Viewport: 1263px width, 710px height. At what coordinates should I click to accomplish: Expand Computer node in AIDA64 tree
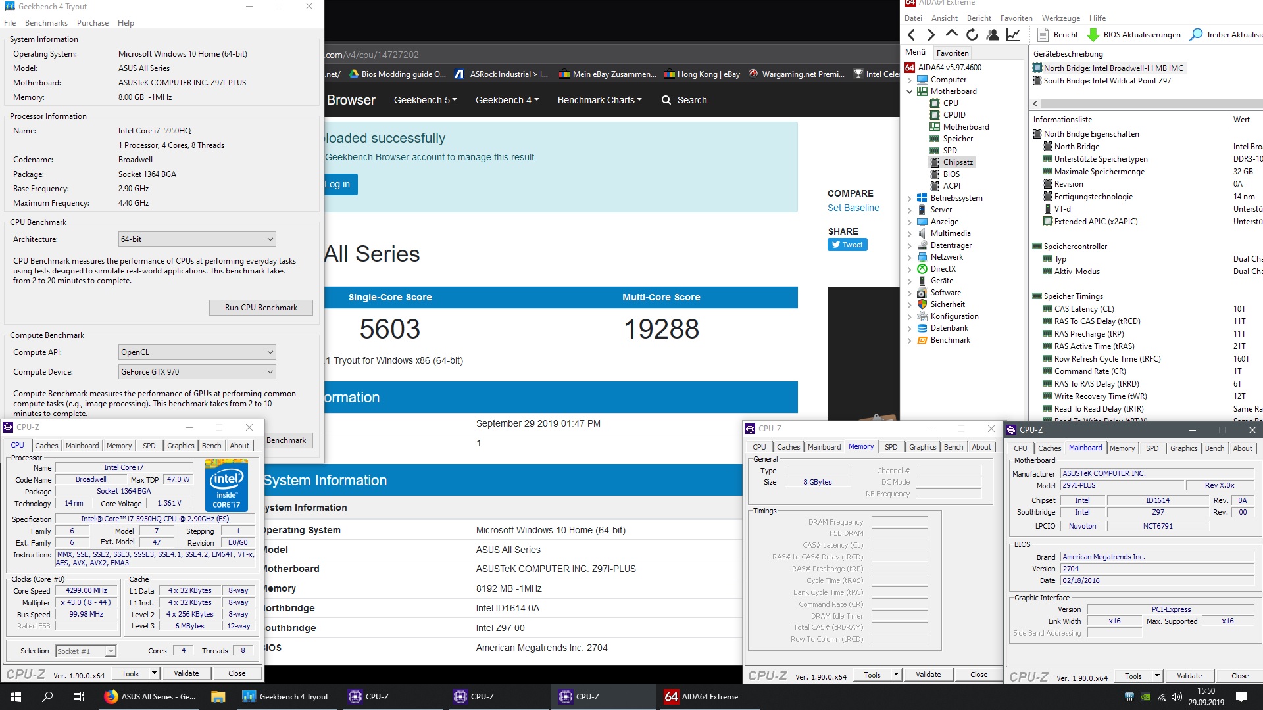909,80
